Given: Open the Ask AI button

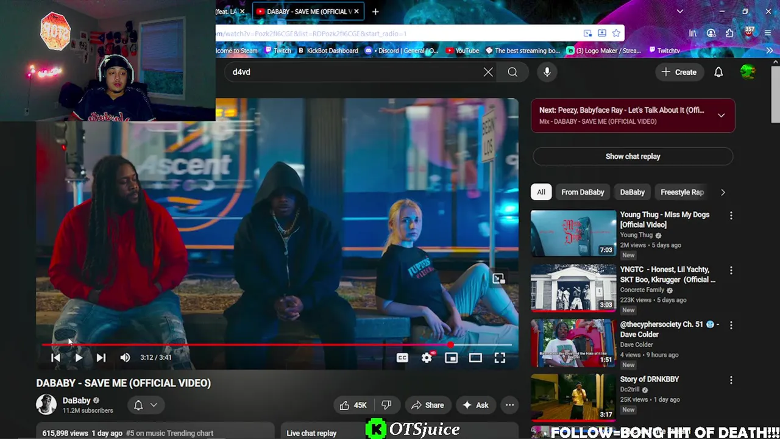Looking at the screenshot, I should pyautogui.click(x=475, y=405).
